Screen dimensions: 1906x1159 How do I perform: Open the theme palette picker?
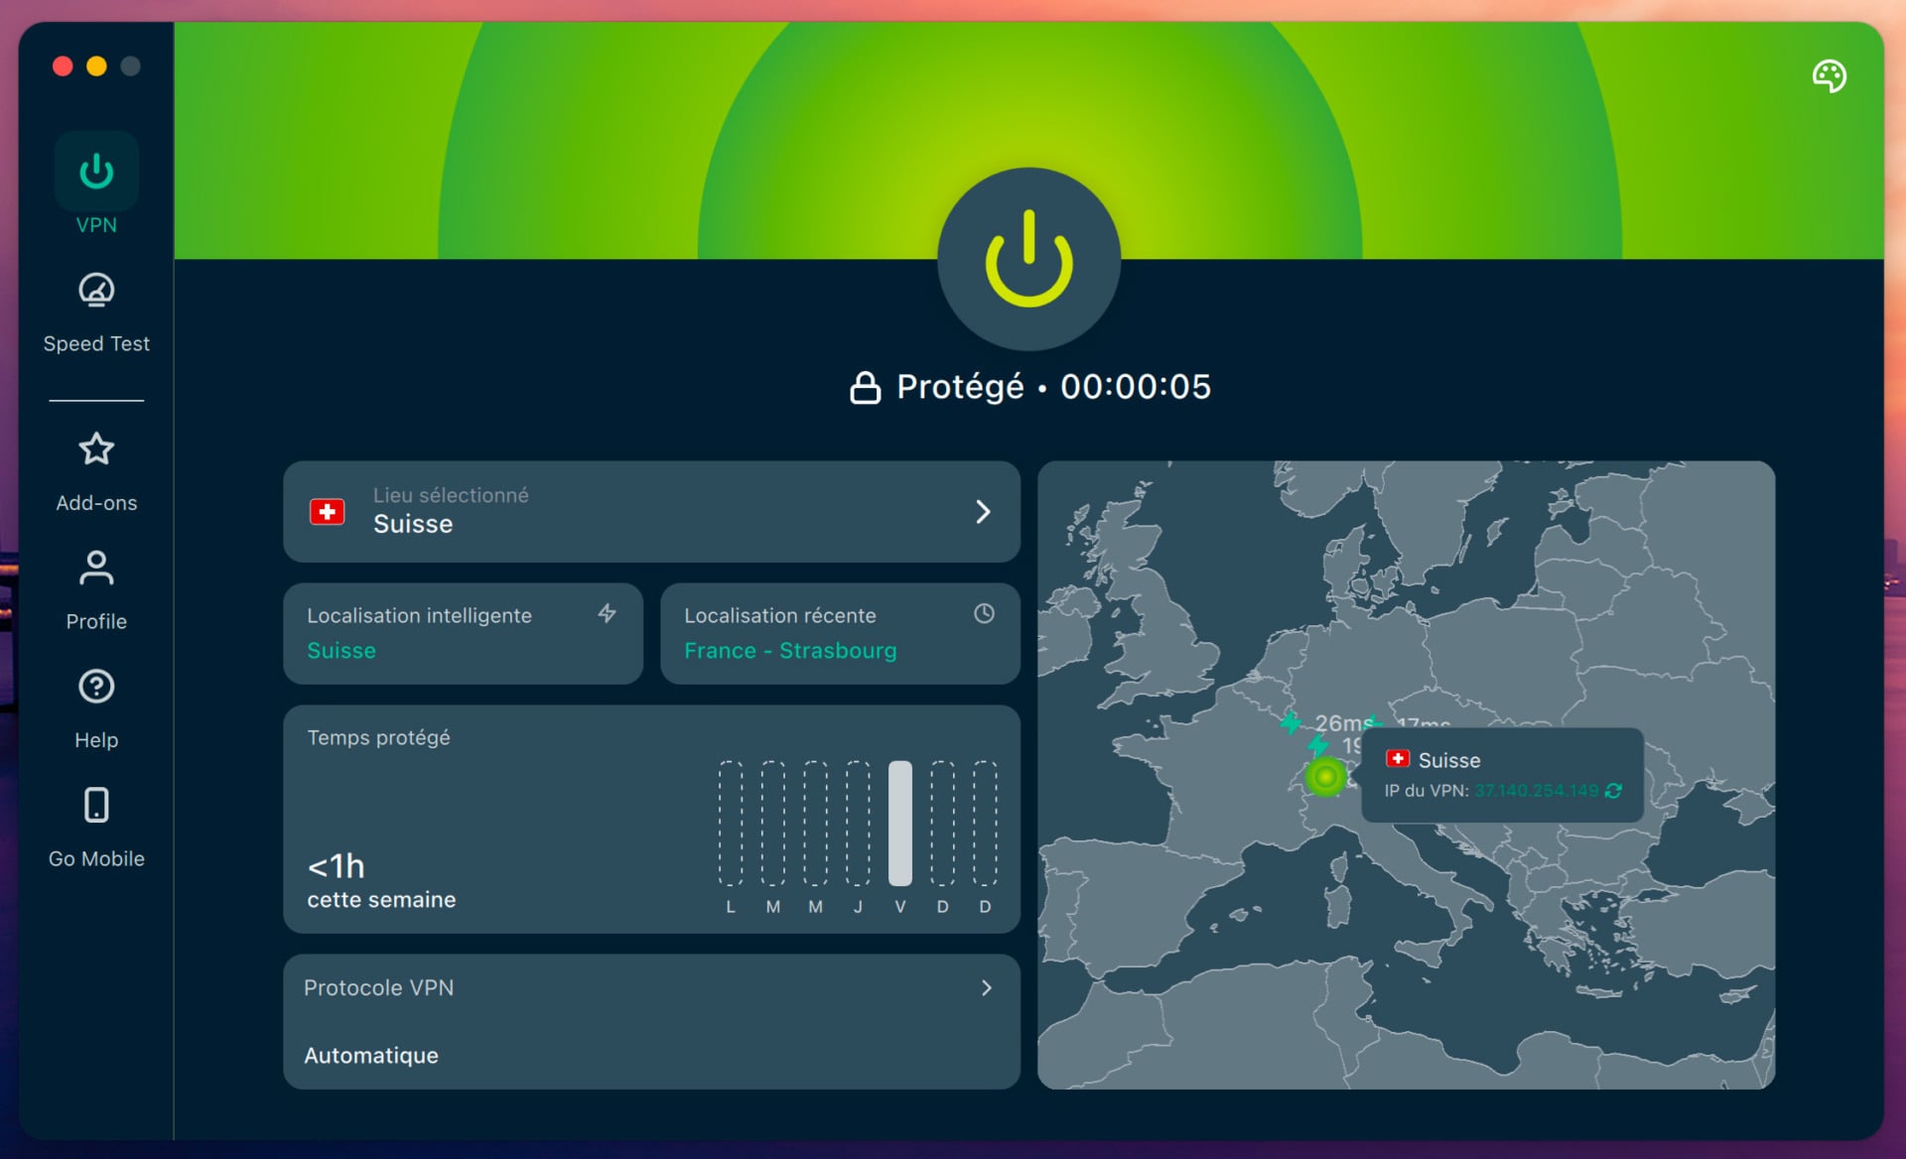coord(1830,74)
